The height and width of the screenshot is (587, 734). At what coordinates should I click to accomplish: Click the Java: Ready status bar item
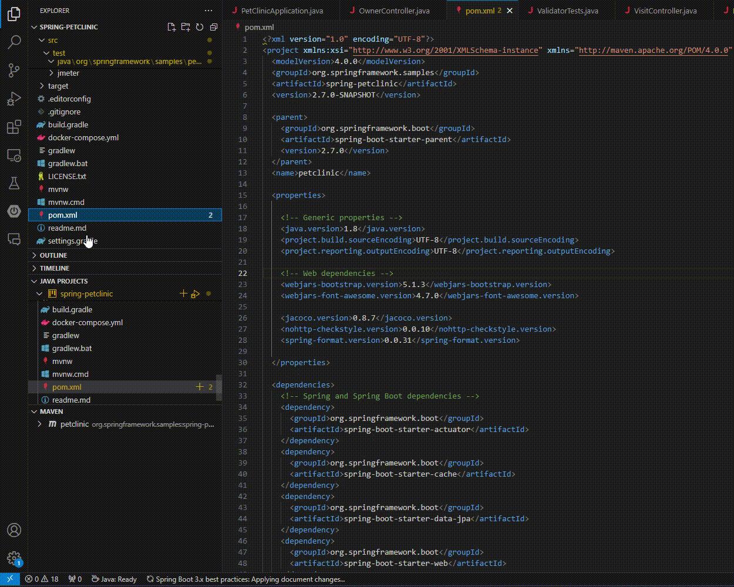point(114,579)
